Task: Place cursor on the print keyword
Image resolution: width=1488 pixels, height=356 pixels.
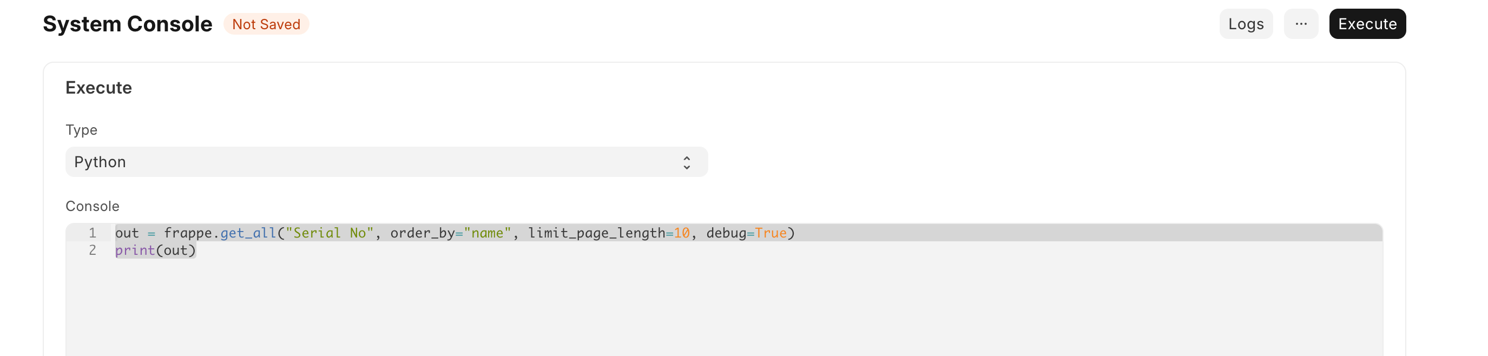Action: pyautogui.click(x=135, y=250)
